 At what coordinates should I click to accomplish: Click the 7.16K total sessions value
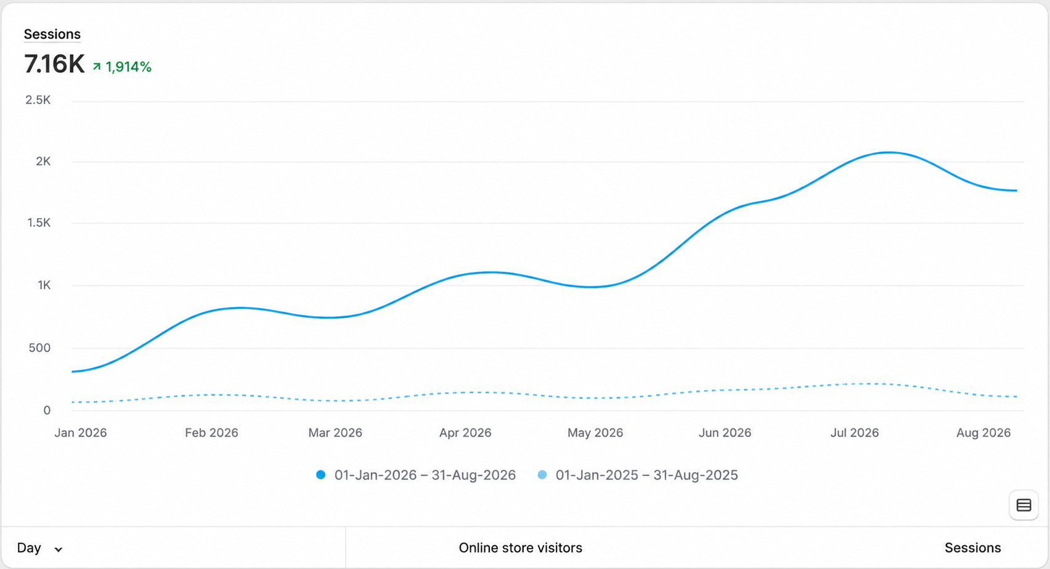[x=54, y=64]
